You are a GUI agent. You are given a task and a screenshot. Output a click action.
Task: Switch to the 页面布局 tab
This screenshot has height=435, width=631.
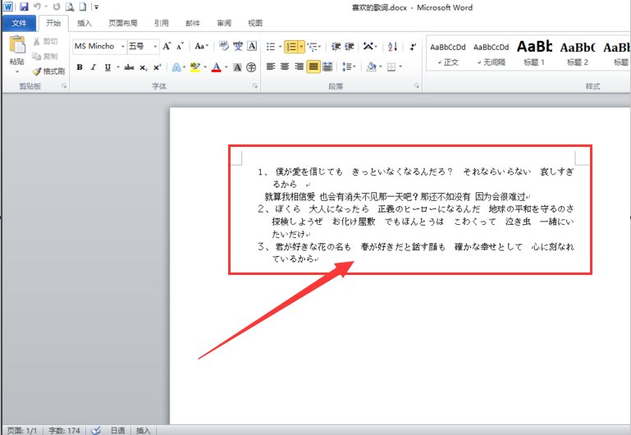click(123, 23)
